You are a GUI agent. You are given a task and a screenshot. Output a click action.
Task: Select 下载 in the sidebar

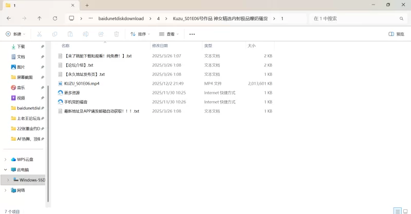[21, 46]
